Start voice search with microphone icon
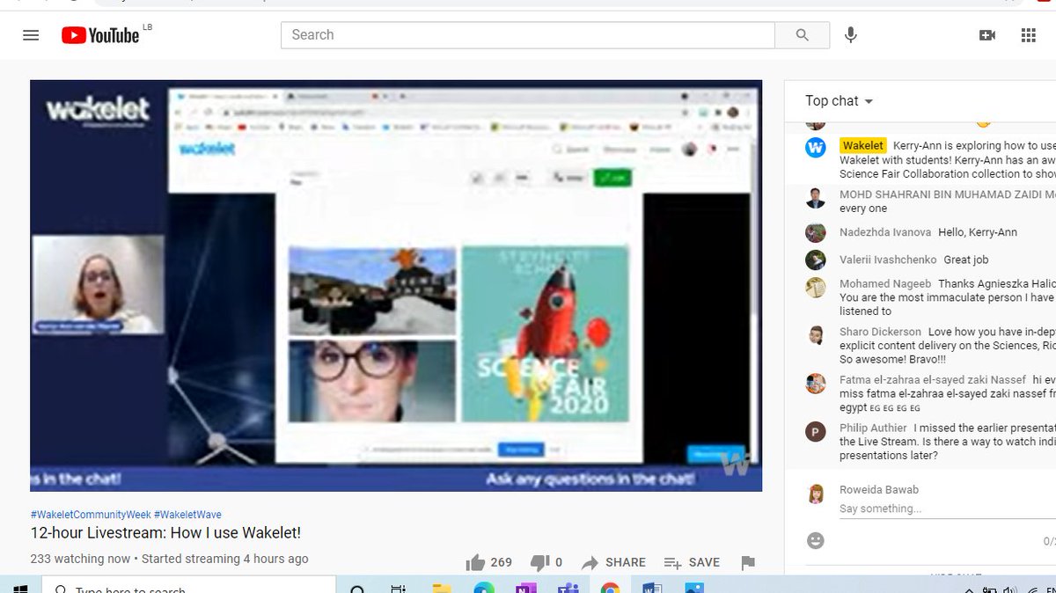Image resolution: width=1056 pixels, height=593 pixels. (850, 35)
